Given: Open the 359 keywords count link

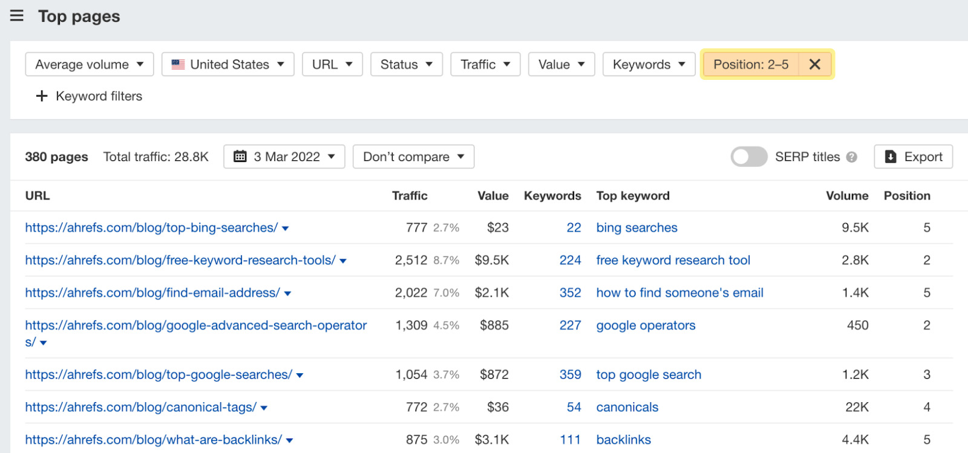Looking at the screenshot, I should [x=571, y=374].
